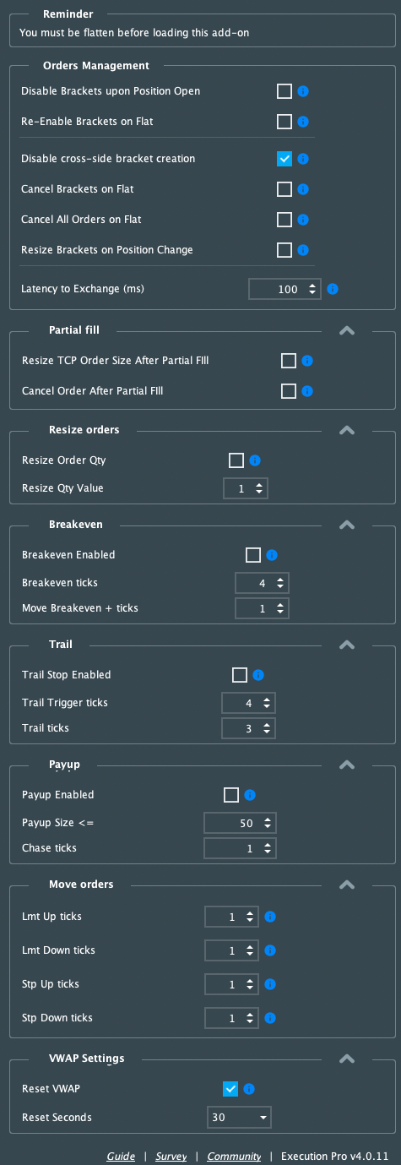Image resolution: width=401 pixels, height=1165 pixels.
Task: Open info icon for Trail Stop Enabled
Action: 258,675
